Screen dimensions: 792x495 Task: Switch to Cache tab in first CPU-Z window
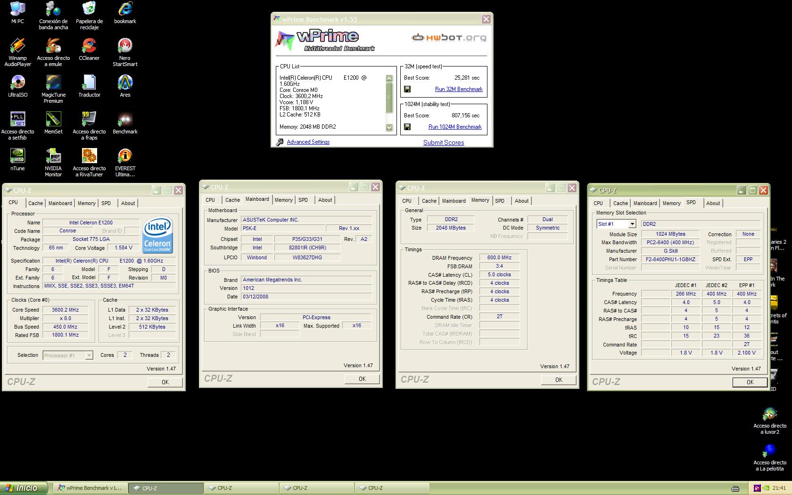pos(35,203)
